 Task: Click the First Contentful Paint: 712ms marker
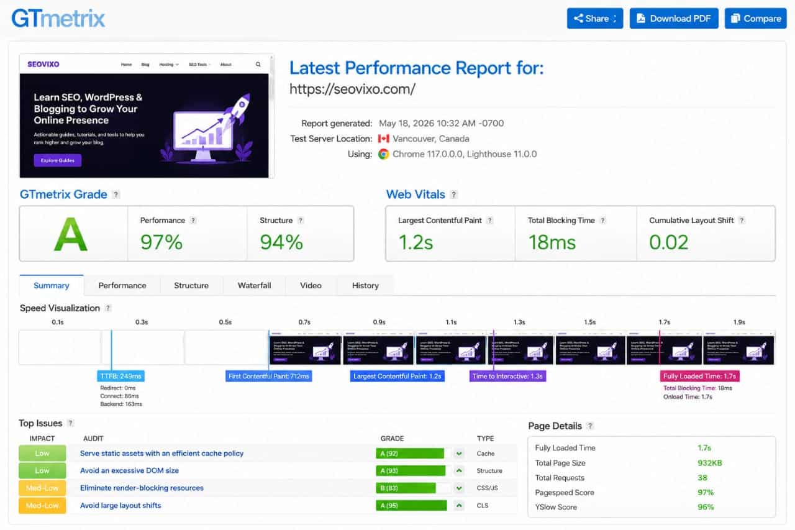(268, 377)
